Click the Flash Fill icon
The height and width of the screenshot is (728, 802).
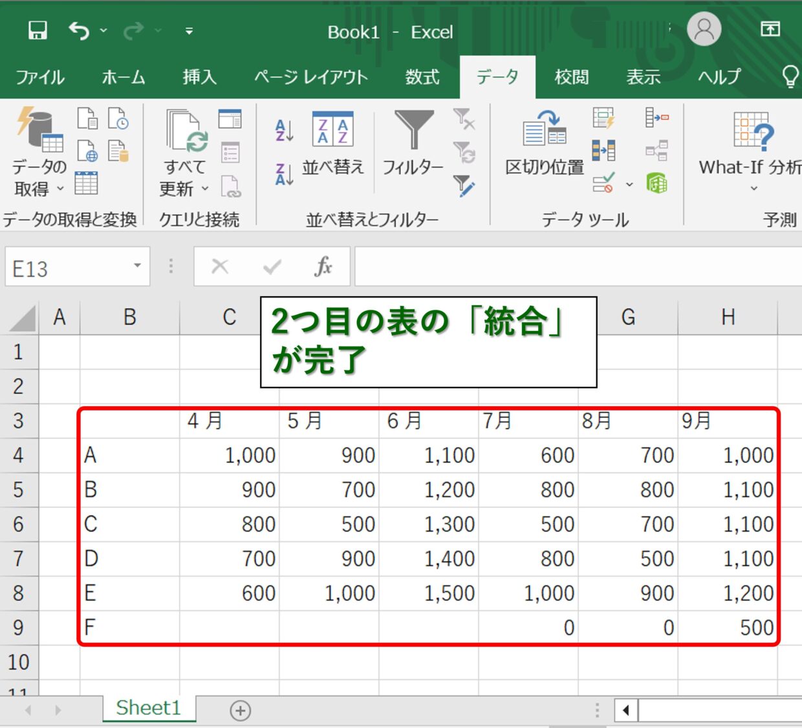tap(603, 118)
